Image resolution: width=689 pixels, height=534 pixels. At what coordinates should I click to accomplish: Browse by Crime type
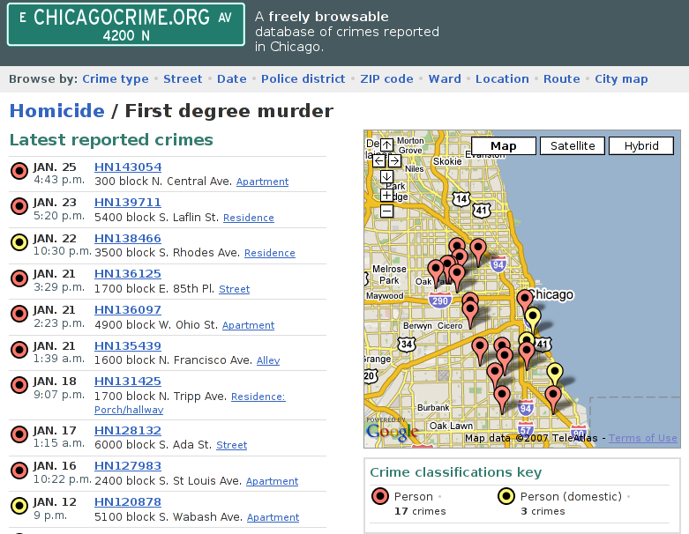[116, 79]
